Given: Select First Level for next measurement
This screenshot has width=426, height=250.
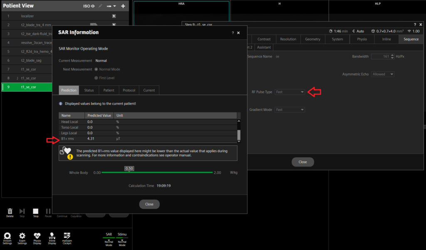Looking at the screenshot, I should pyautogui.click(x=96, y=78).
